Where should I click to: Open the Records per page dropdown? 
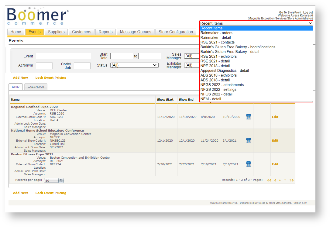[54, 181]
